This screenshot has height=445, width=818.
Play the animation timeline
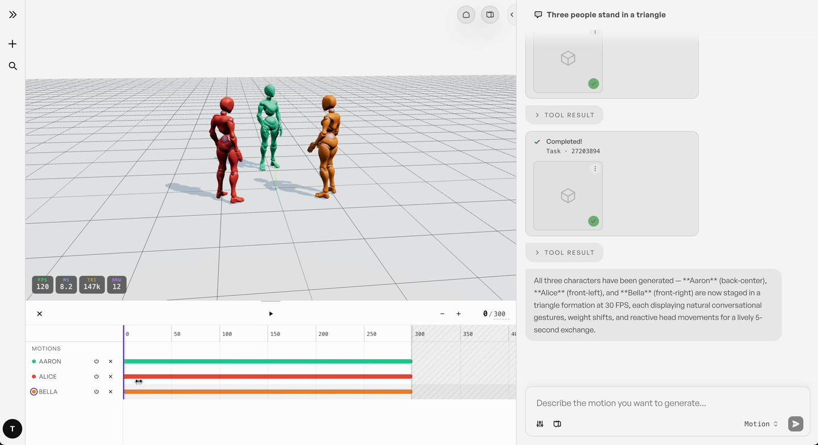(x=271, y=314)
